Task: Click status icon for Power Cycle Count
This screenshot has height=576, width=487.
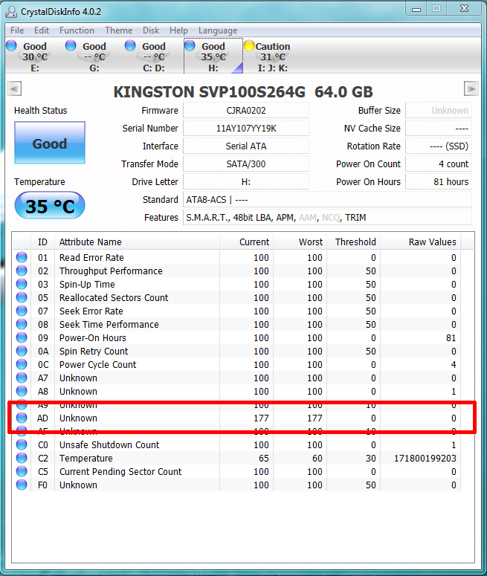Action: [x=22, y=364]
